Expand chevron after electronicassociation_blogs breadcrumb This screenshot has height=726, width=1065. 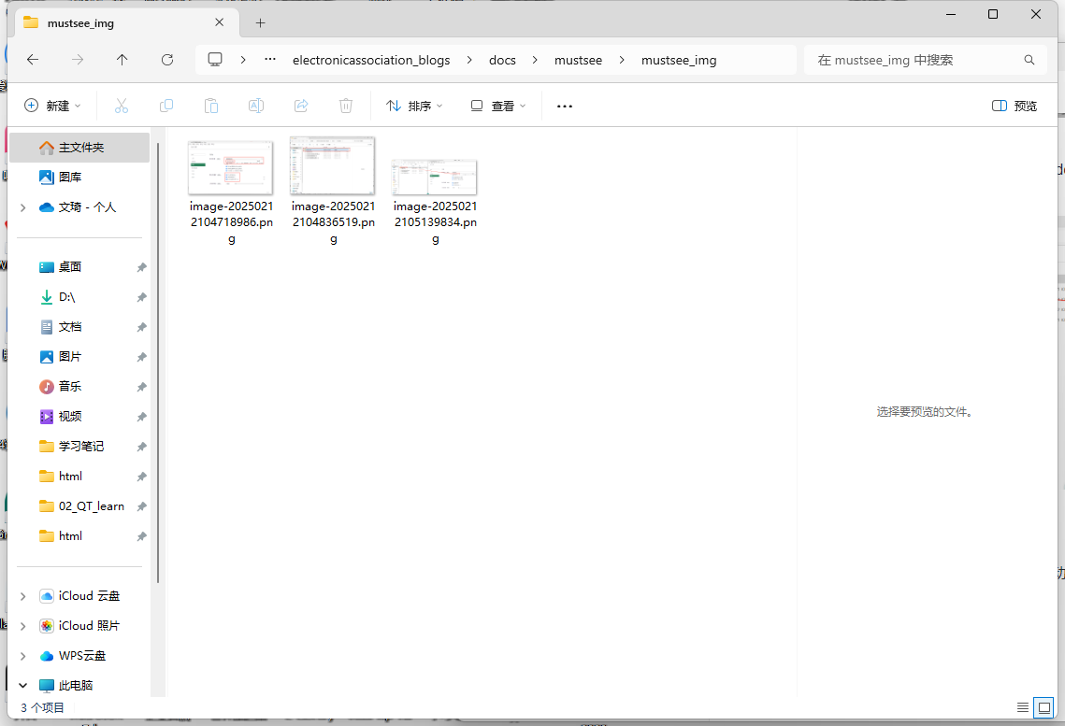click(x=469, y=60)
